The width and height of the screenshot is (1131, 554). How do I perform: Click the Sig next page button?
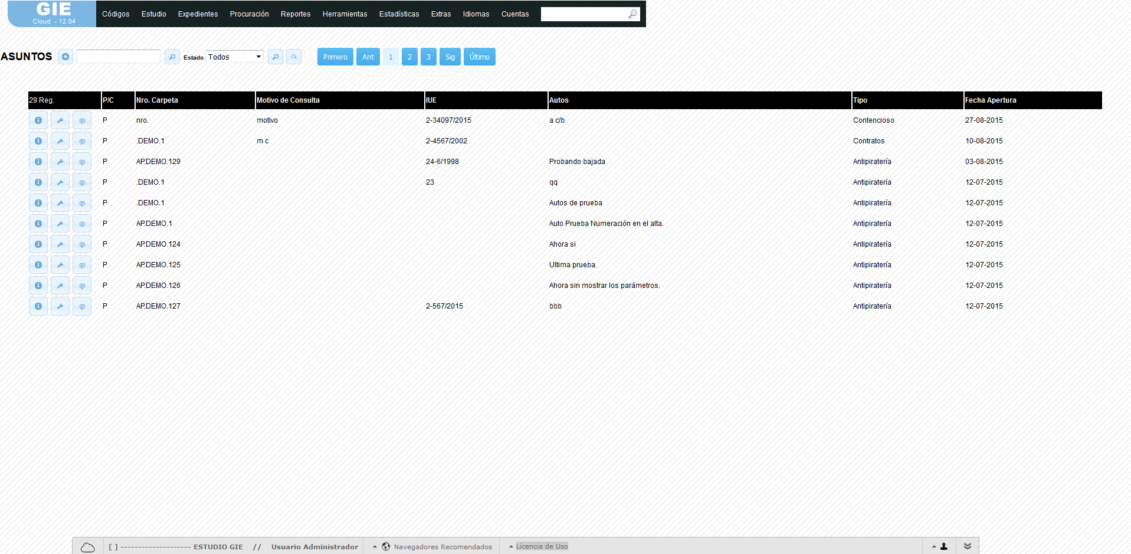click(450, 57)
